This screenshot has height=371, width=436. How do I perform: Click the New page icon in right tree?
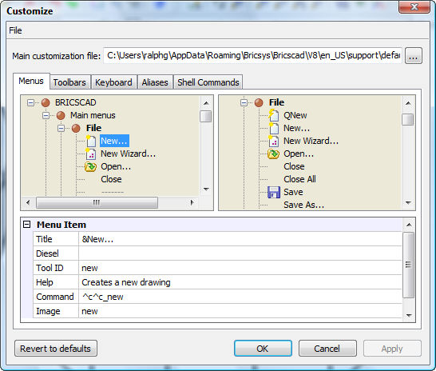pyautogui.click(x=274, y=128)
